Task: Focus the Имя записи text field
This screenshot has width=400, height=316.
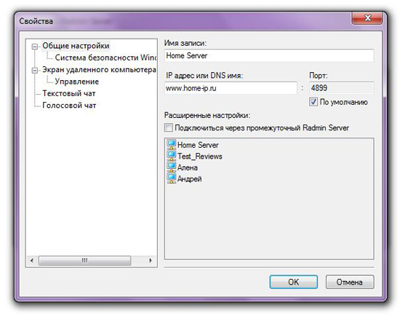Action: click(269, 55)
